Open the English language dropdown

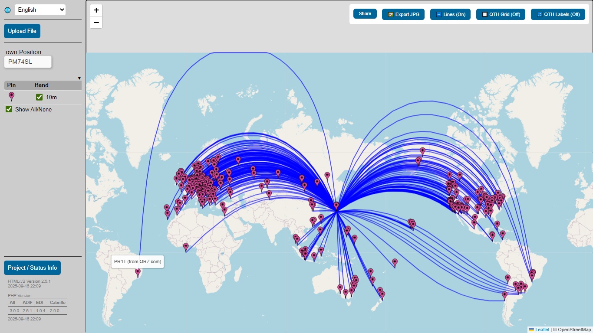pos(40,10)
